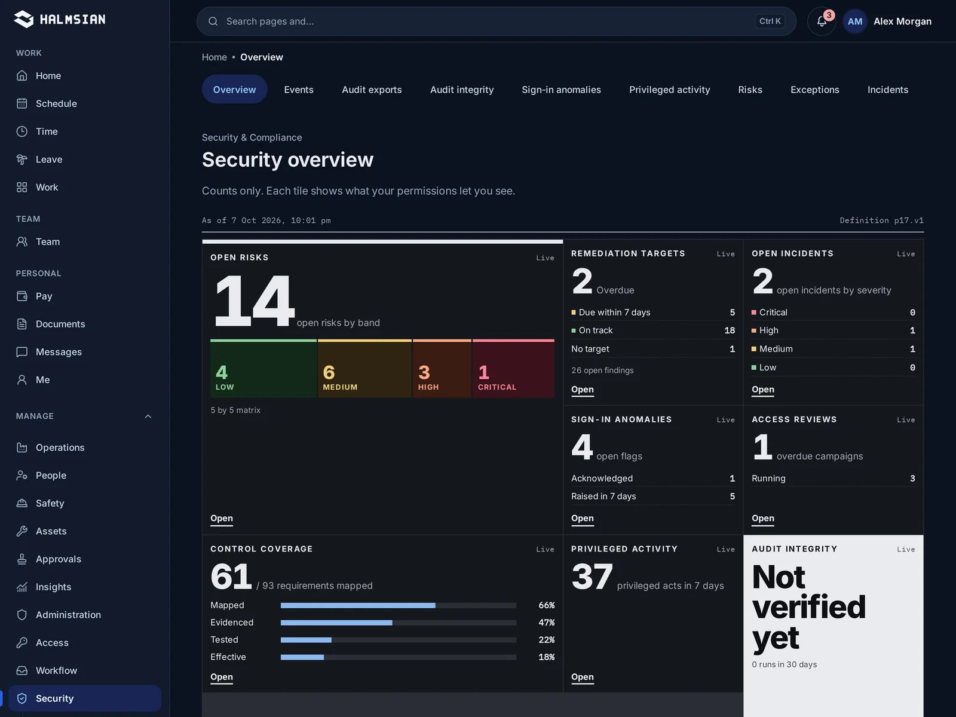The height and width of the screenshot is (717, 956).
Task: Click the Ctrl K shortcut badge
Action: [x=770, y=22]
